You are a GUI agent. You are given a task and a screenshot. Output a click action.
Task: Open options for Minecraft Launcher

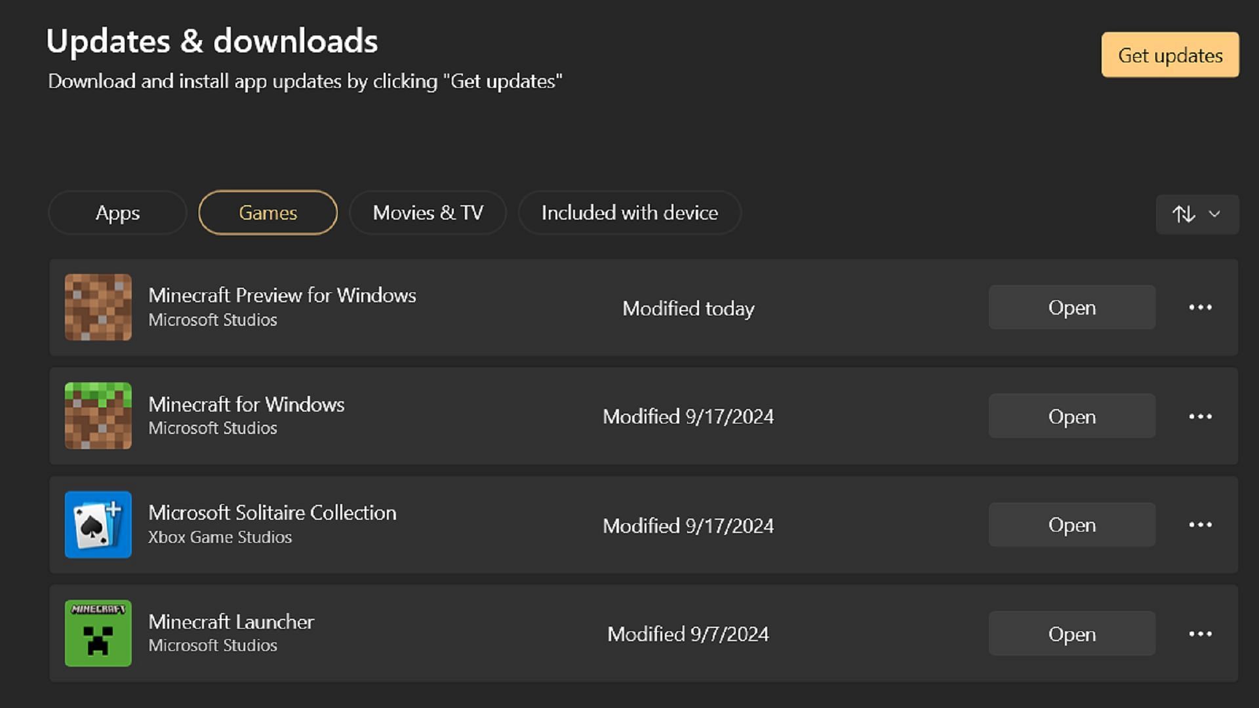(x=1200, y=634)
